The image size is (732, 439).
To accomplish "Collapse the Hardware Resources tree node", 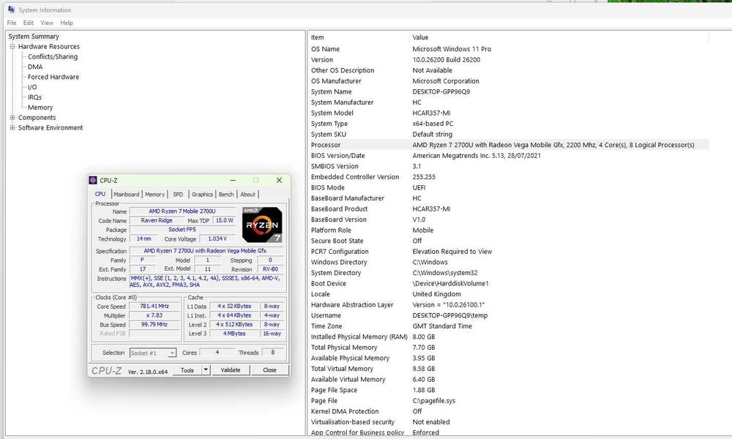I will 12,46.
